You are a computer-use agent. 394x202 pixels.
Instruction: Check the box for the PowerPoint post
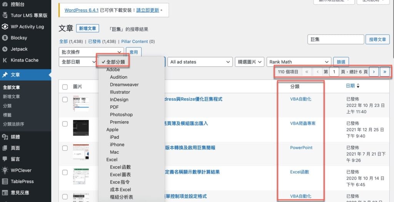pyautogui.click(x=65, y=148)
